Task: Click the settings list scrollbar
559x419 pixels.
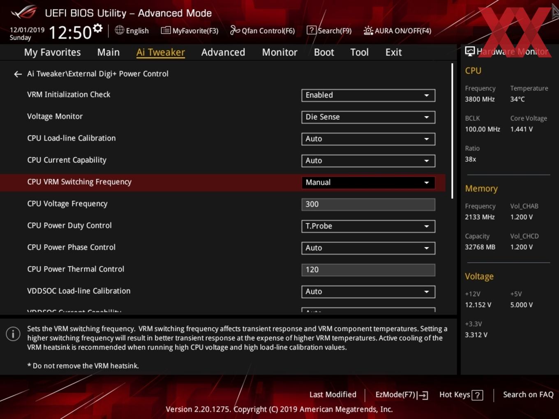Action: coord(453,131)
